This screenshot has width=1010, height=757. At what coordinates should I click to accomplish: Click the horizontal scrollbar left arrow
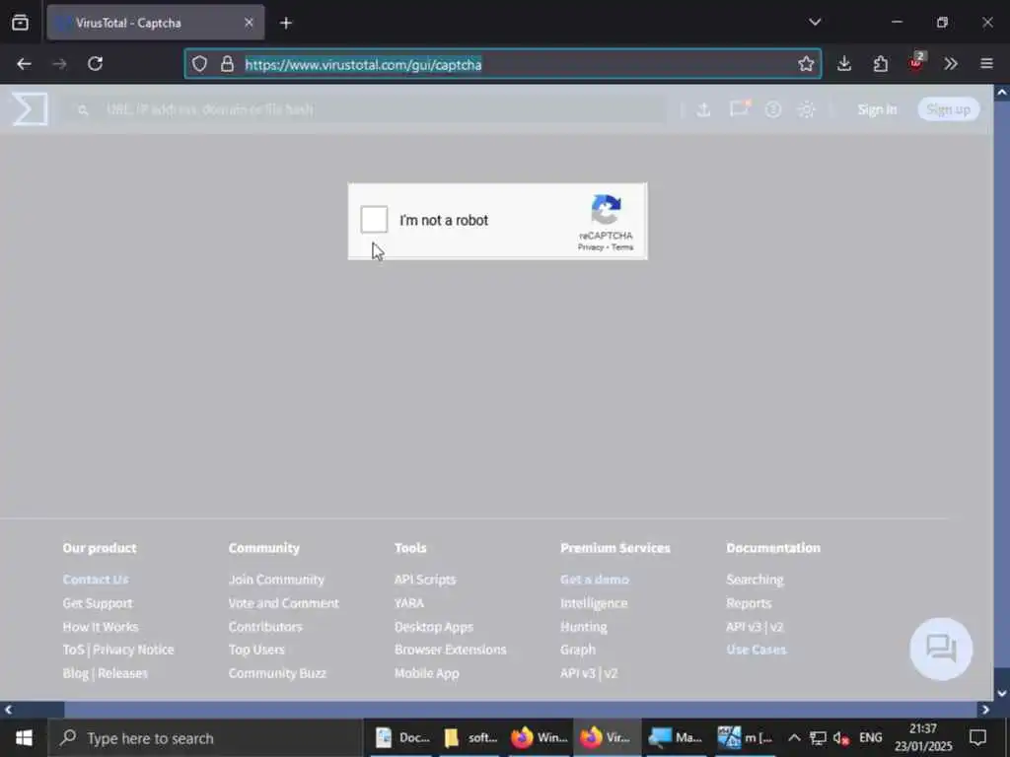coord(8,710)
